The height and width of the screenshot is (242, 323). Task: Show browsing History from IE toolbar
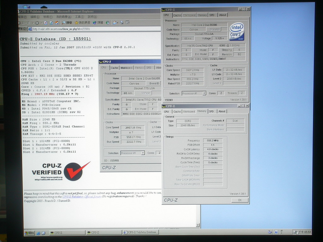(108, 23)
